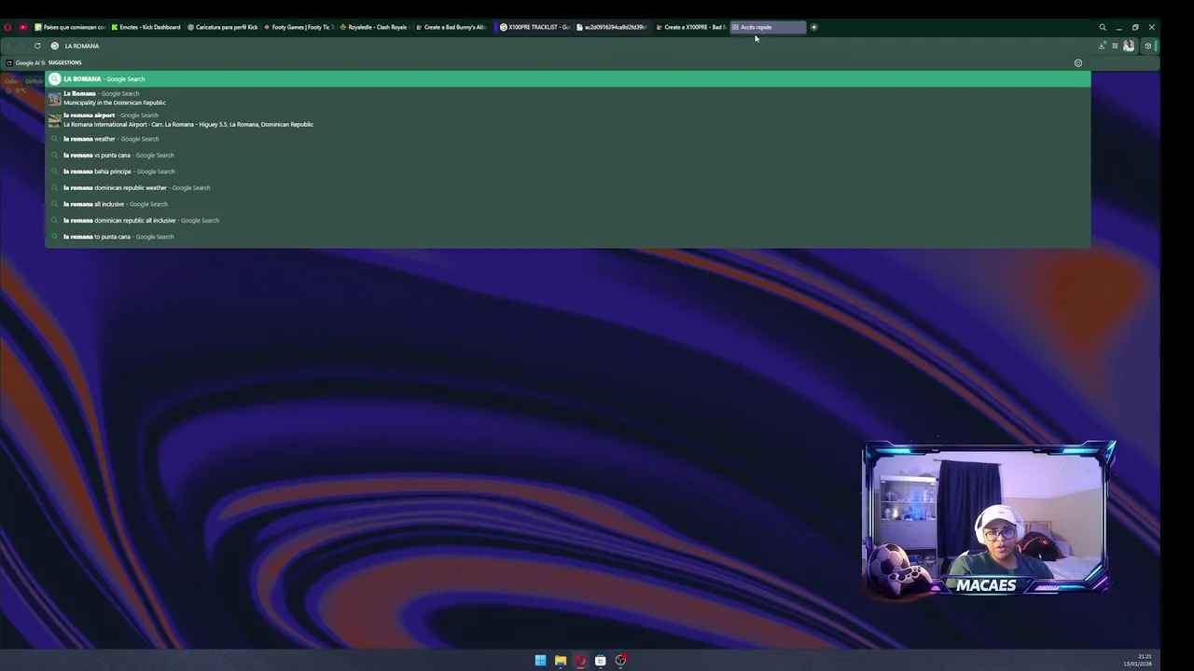Go forward with the forward arrow

coord(21,46)
